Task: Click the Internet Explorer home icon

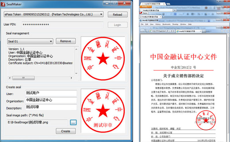Action: pos(222,31)
